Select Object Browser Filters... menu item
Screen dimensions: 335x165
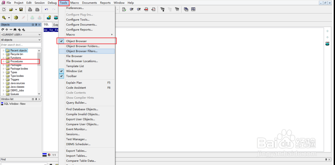[87, 51]
